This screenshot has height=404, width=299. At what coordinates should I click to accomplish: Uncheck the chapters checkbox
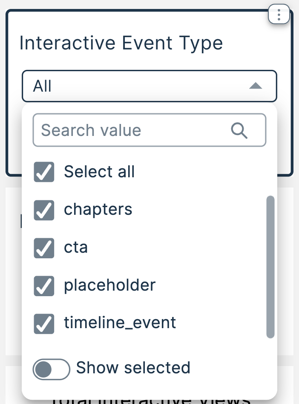44,210
